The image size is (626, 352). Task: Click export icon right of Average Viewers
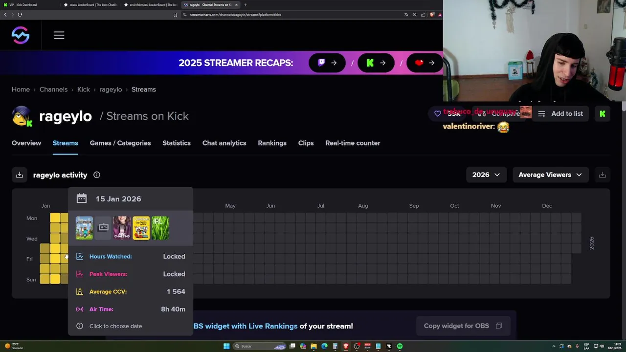603,175
